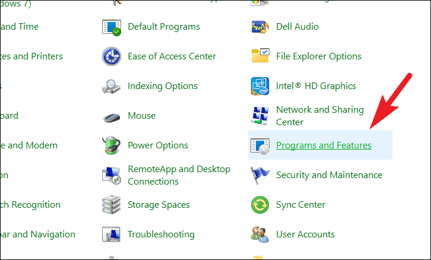Screen dimensions: 431x260
Task: Click the Intel HD Graphics icon
Action: click(260, 86)
